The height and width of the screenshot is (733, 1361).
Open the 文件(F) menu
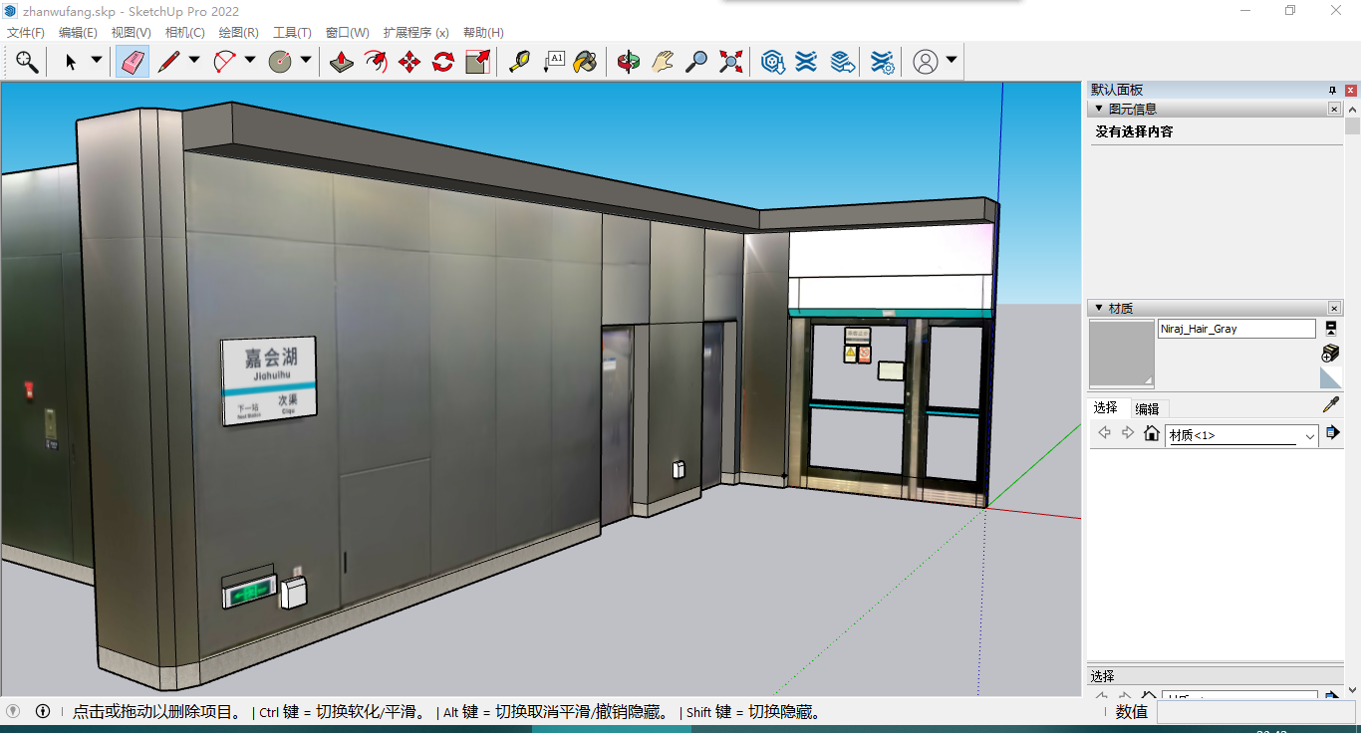26,32
